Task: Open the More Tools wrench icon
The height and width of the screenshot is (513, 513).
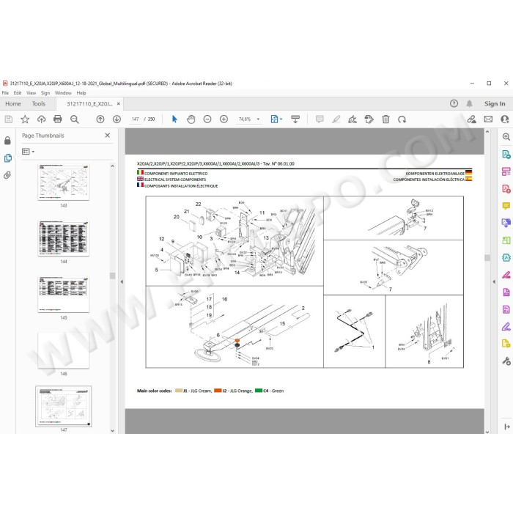Action: 506,361
